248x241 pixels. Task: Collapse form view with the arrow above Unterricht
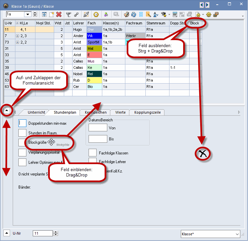(x=7, y=109)
